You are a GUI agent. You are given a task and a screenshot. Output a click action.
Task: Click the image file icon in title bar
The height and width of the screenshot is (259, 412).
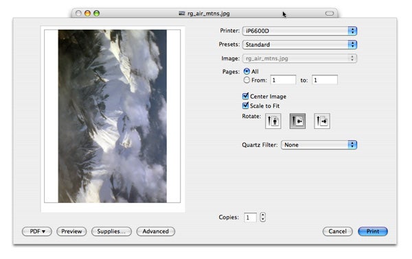[182, 13]
